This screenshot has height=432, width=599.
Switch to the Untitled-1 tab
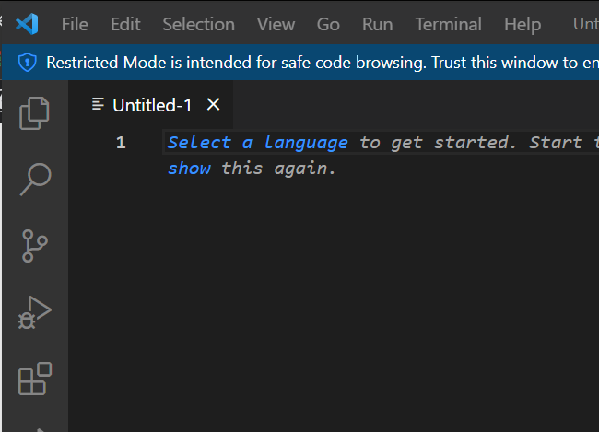pos(152,105)
